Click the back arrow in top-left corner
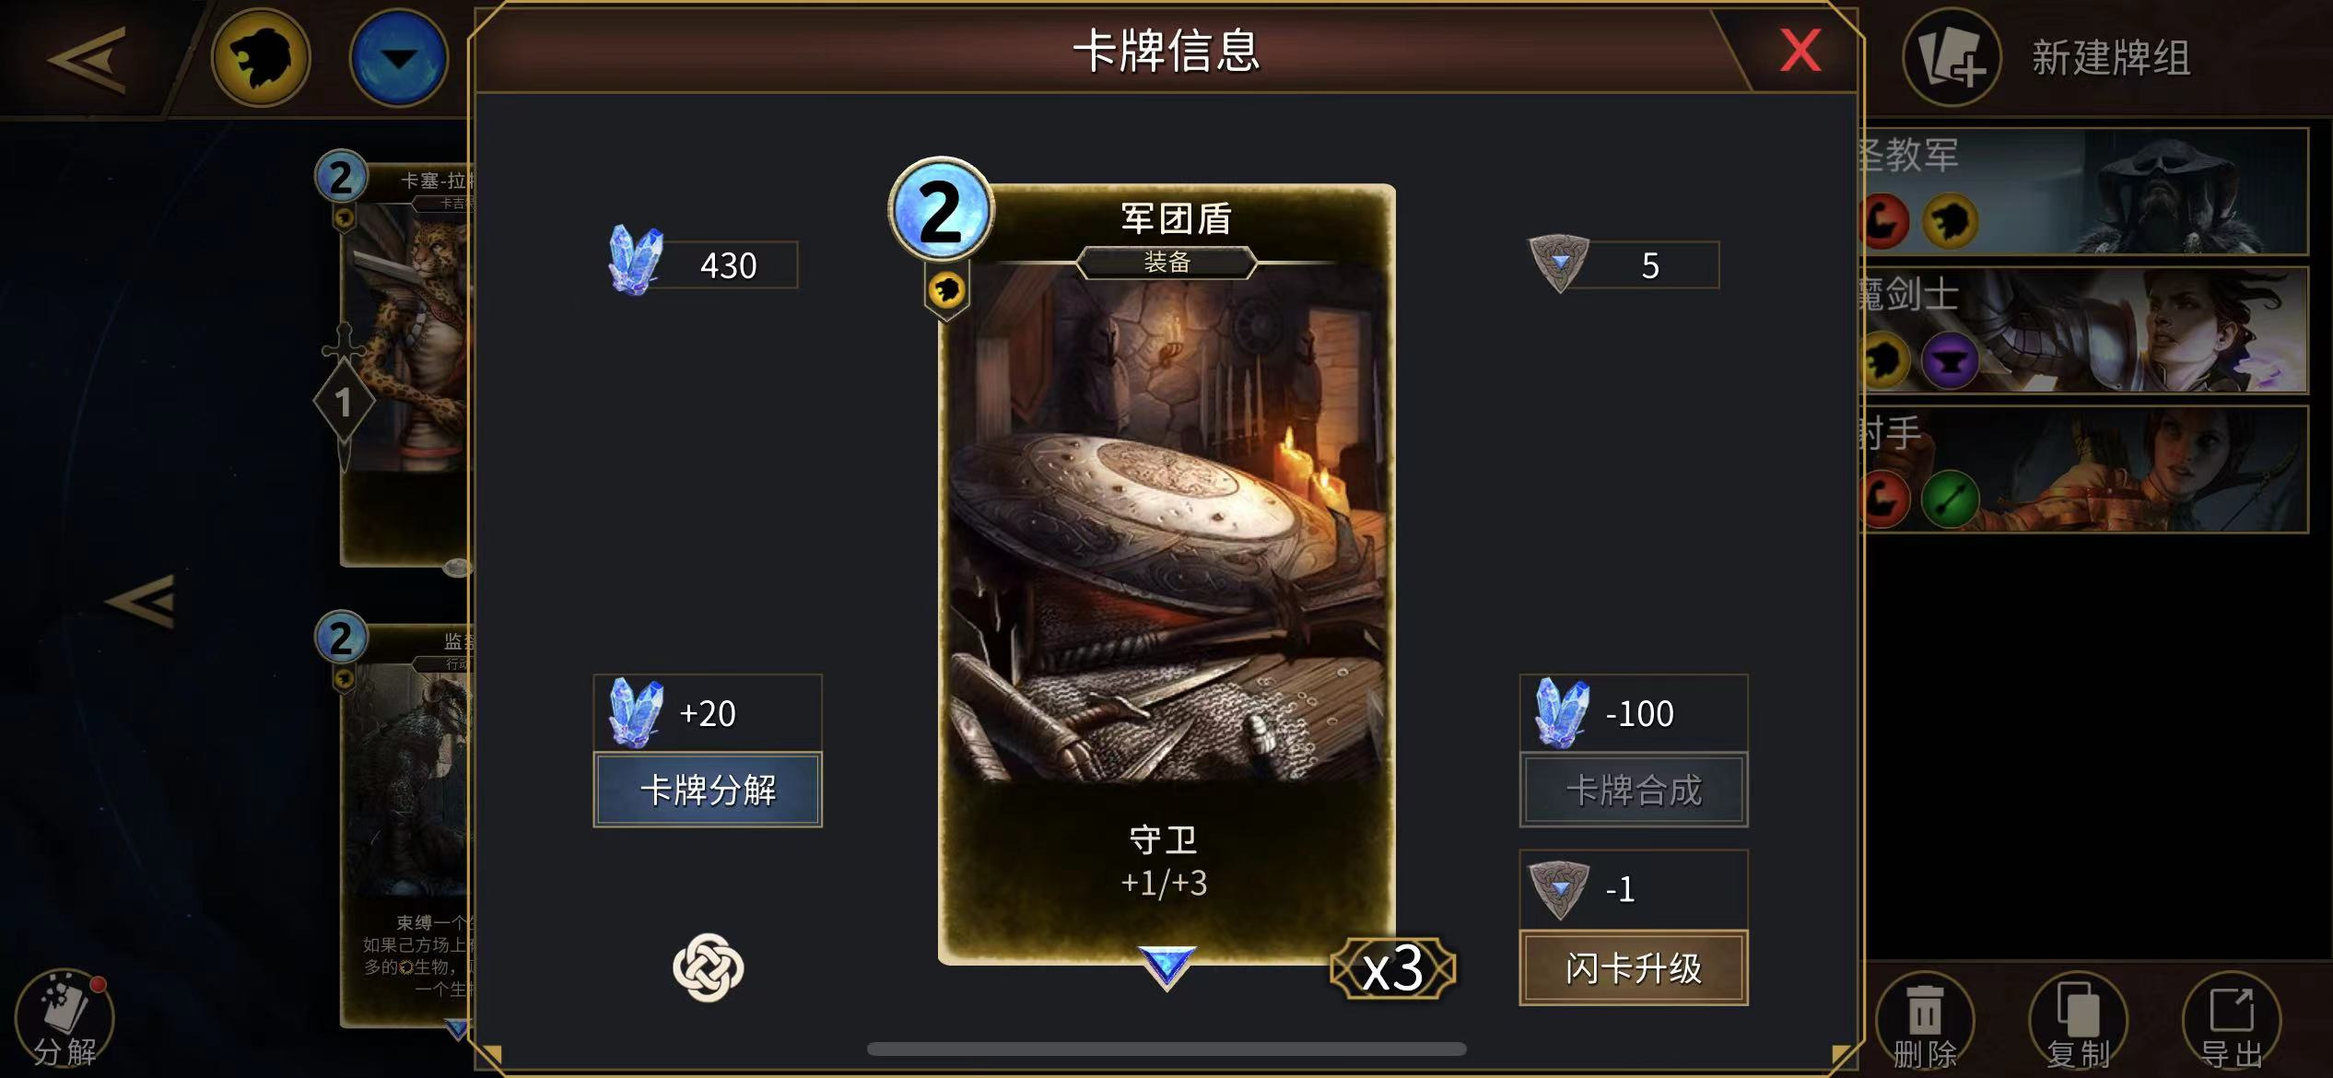The width and height of the screenshot is (2333, 1078). [88, 59]
